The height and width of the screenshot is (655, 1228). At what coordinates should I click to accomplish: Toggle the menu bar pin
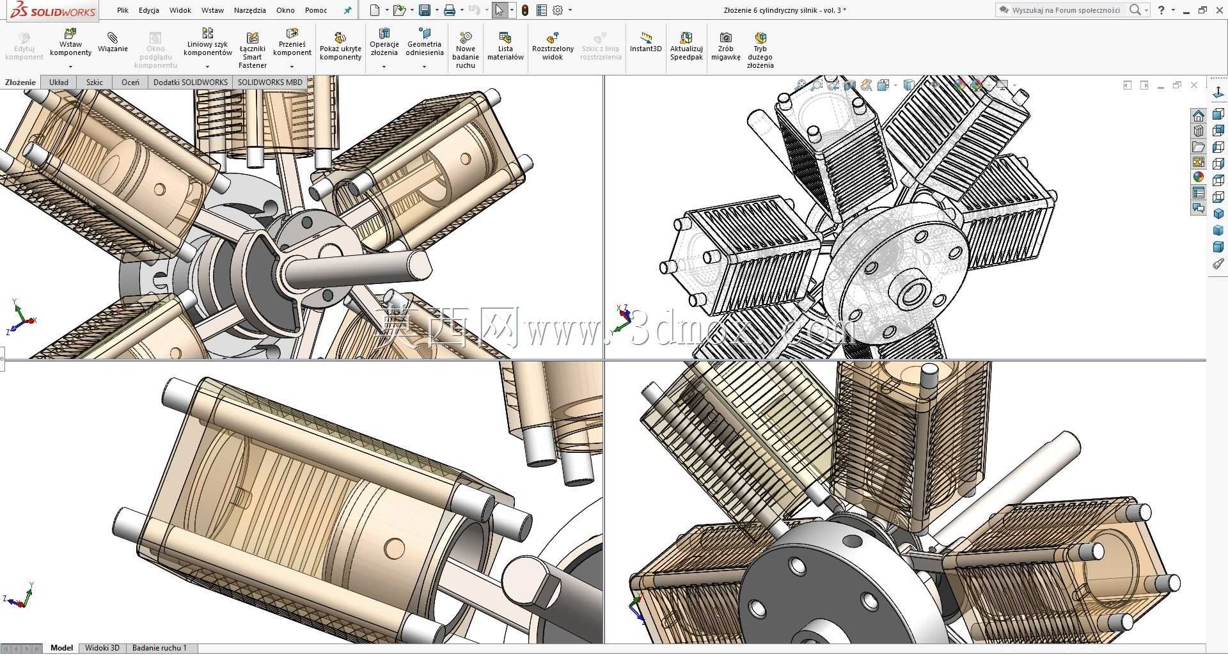coord(347,10)
